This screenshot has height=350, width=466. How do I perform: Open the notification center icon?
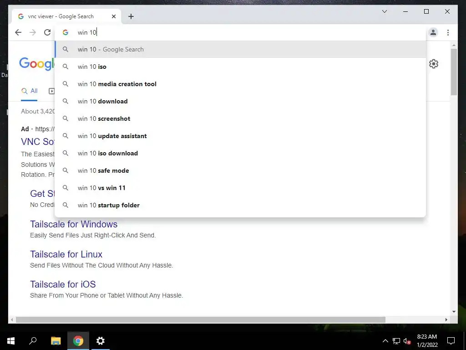coord(451,341)
